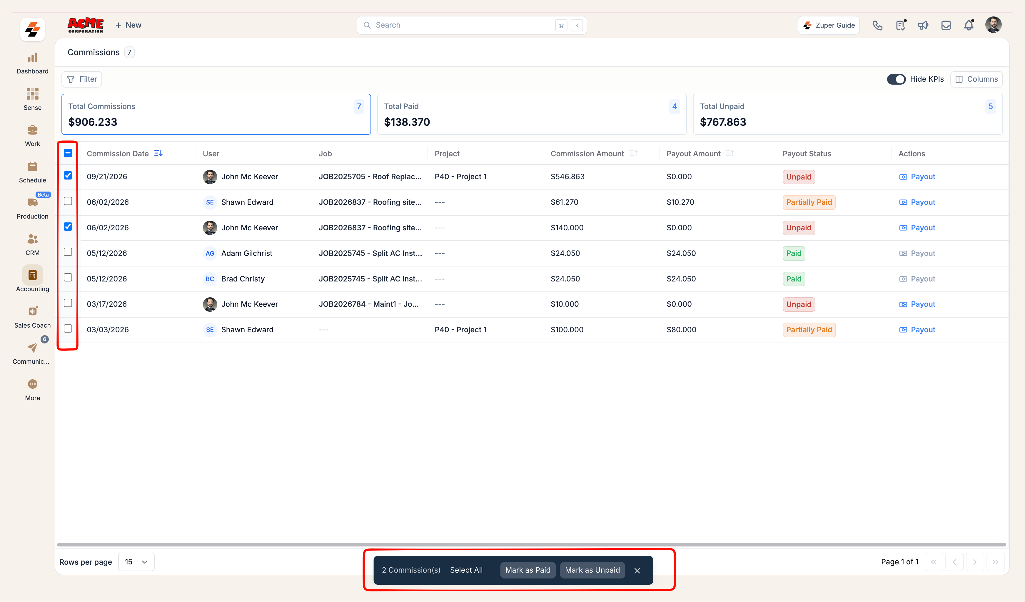Click Payout for the 09/21/2026 row
The image size is (1025, 602).
pyautogui.click(x=917, y=176)
